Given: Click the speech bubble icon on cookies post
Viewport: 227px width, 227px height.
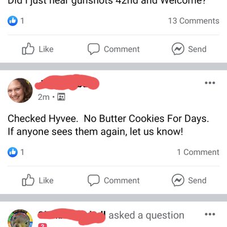Looking at the screenshot, I should tap(94, 180).
